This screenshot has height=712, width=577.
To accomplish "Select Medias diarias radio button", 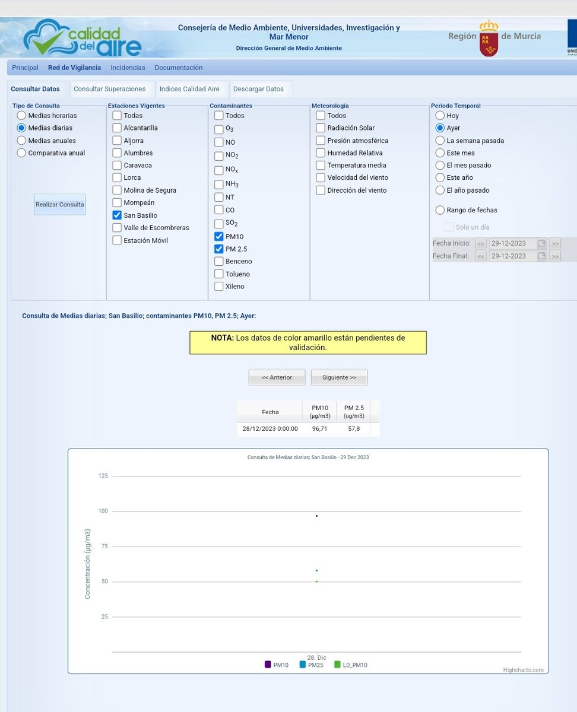I will coord(22,128).
